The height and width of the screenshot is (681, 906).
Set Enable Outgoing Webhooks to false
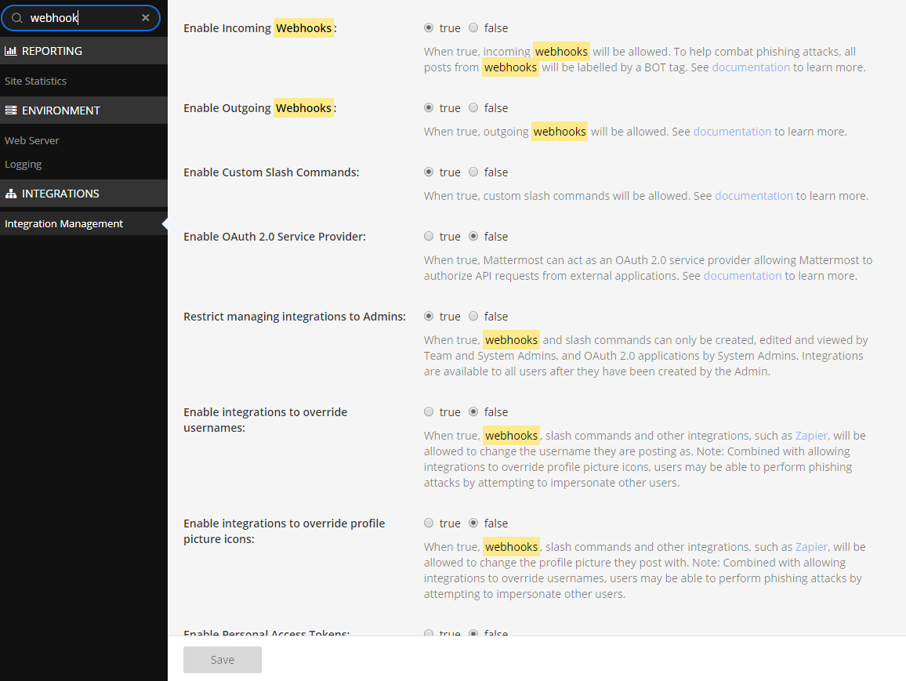click(473, 107)
